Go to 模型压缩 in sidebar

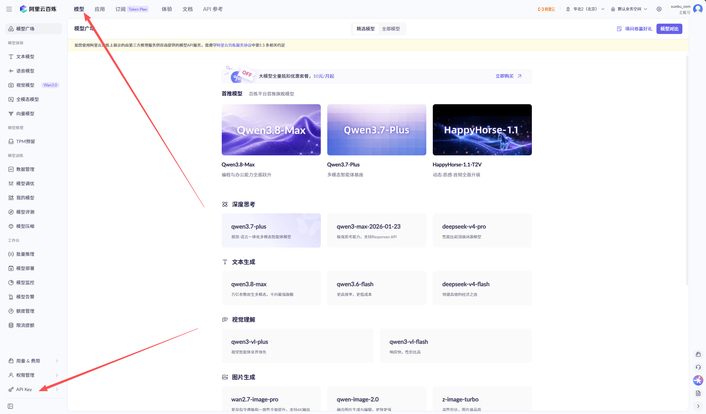tap(34, 226)
